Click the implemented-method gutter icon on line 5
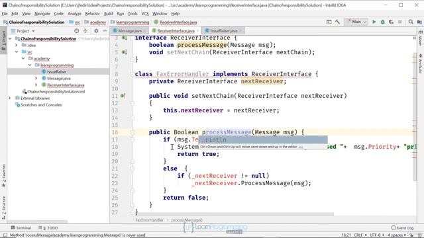This screenshot has height=238, width=424. (x=124, y=52)
